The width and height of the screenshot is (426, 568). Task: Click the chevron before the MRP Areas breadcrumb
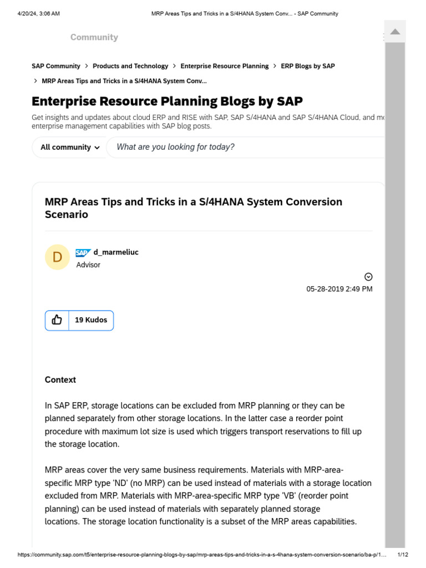[x=35, y=81]
